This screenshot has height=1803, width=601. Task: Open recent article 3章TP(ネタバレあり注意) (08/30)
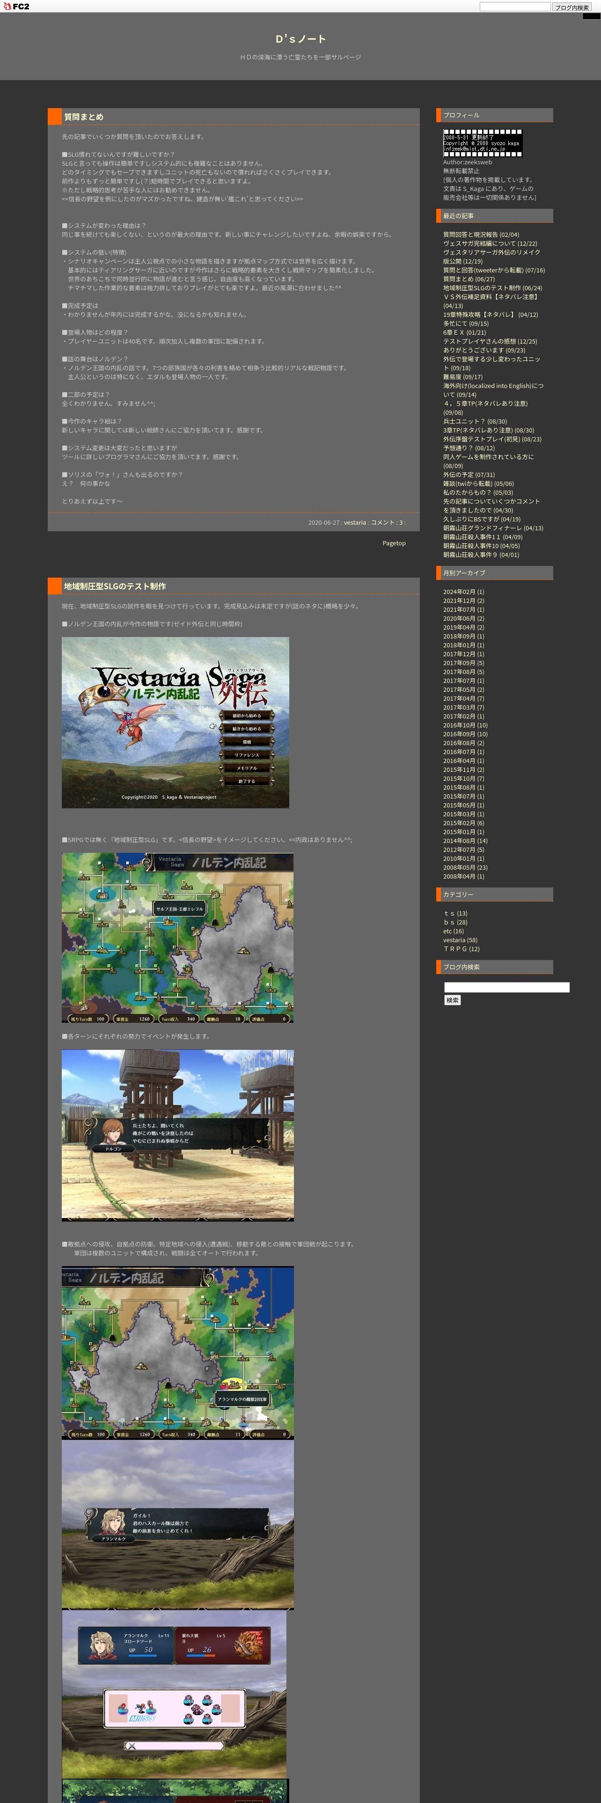pyautogui.click(x=488, y=431)
